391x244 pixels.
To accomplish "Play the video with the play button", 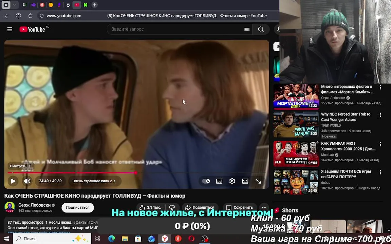I will click(13, 181).
